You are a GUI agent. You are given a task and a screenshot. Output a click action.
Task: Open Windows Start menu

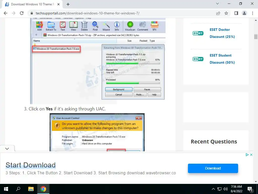pyautogui.click(x=6, y=189)
